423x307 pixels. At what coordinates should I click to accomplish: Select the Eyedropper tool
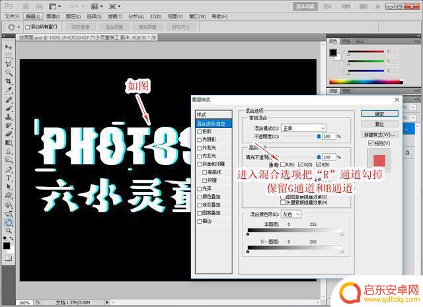9,90
